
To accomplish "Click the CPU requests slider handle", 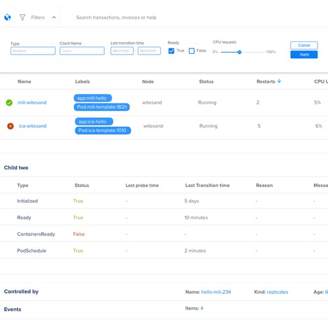I will click(239, 52).
